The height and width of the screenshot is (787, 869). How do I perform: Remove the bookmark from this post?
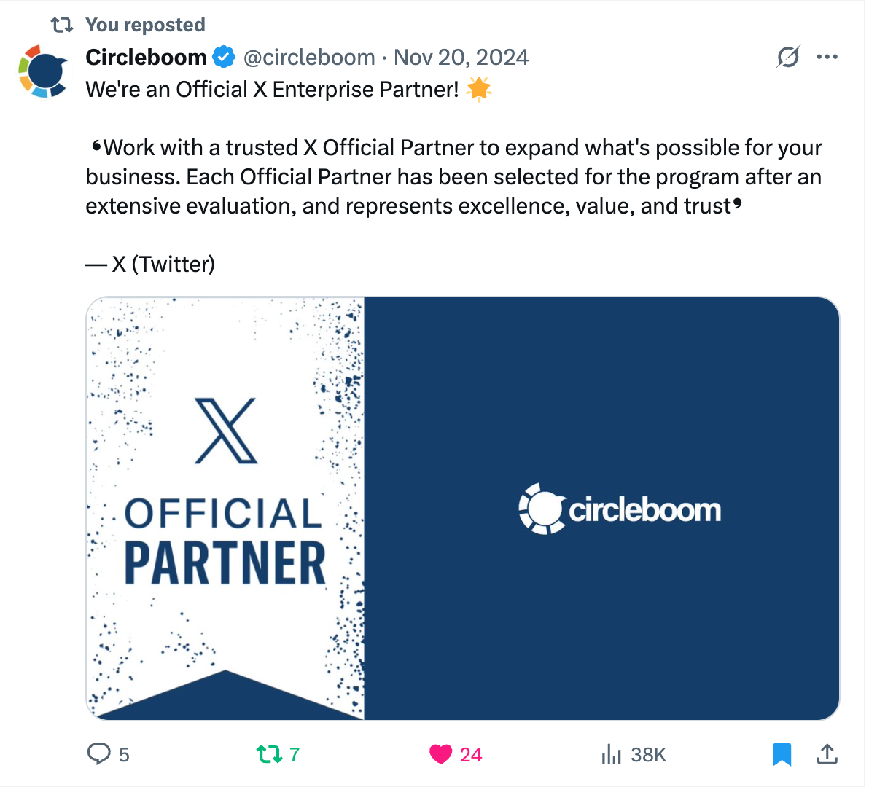click(782, 754)
